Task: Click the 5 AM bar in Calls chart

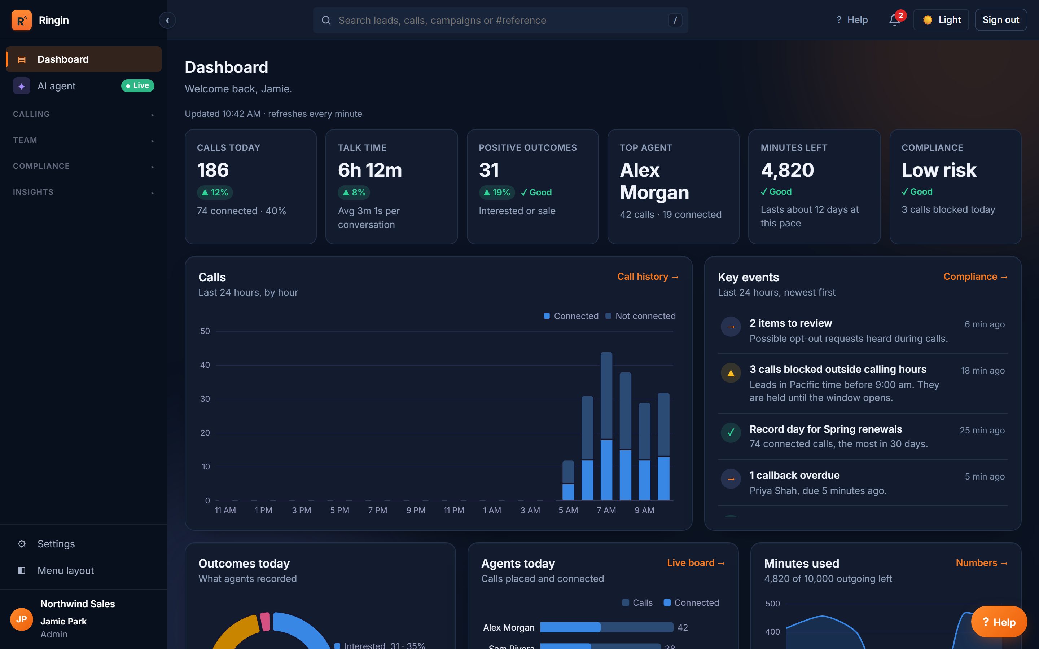Action: 568,480
